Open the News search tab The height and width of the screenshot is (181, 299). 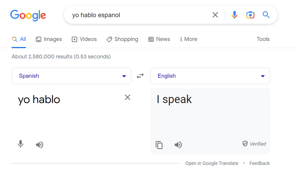[x=159, y=39]
